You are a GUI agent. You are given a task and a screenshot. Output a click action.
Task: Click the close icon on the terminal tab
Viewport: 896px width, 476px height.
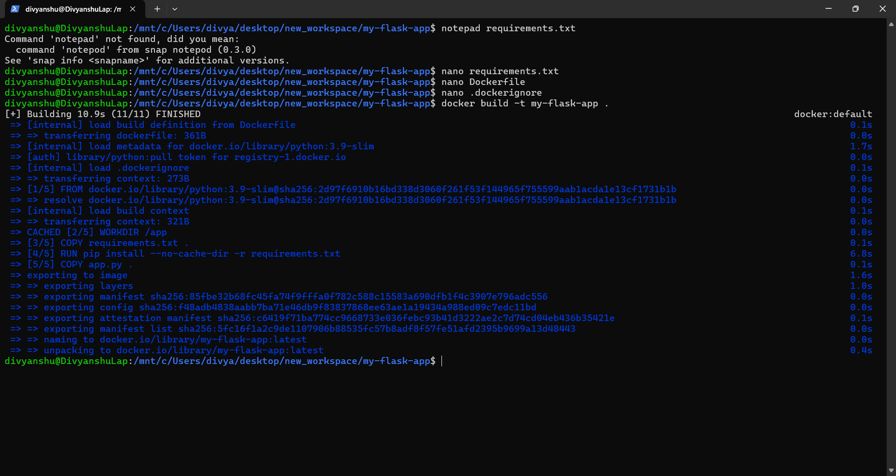(133, 8)
